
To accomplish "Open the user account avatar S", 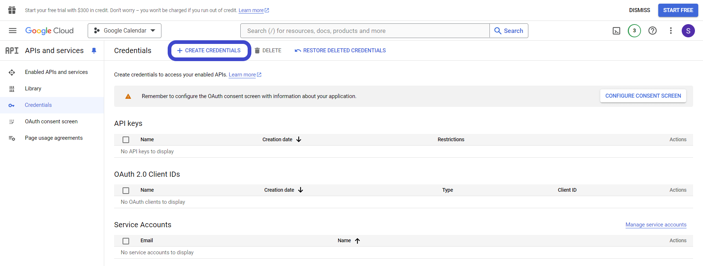I will [x=688, y=31].
